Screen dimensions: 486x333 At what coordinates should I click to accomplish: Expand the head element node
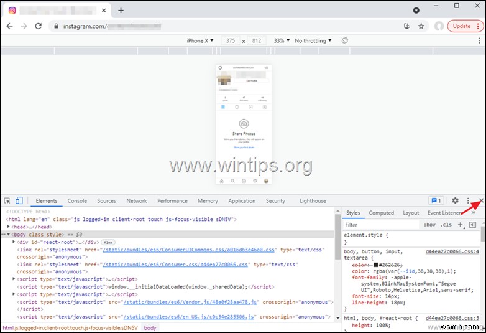coord(8,227)
